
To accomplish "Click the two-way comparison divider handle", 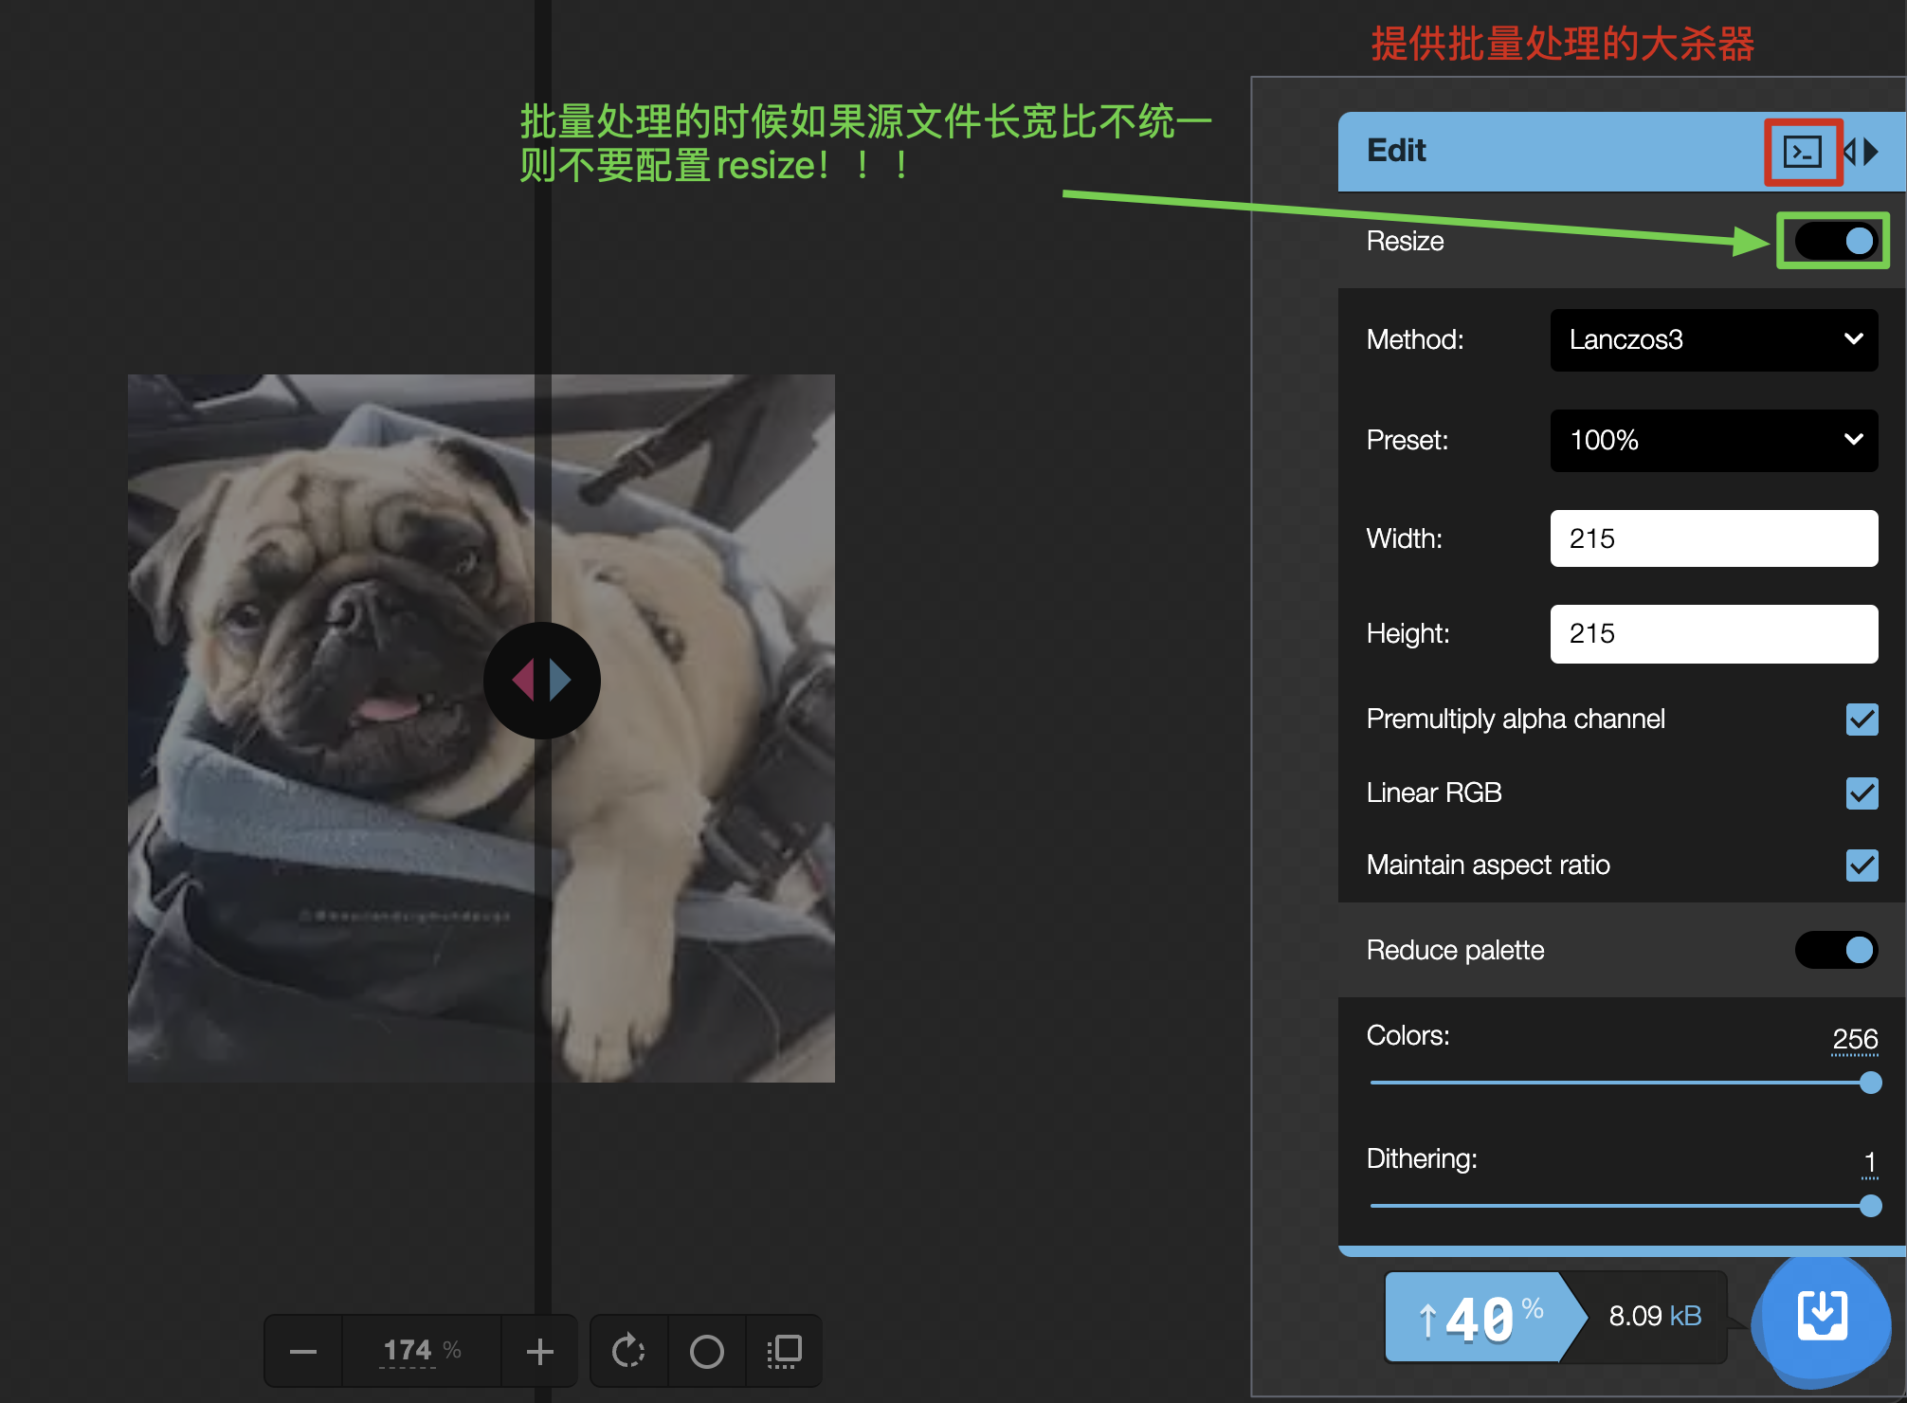I will tap(542, 681).
